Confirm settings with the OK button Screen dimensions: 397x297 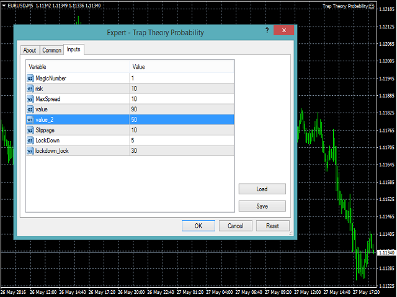tap(198, 226)
